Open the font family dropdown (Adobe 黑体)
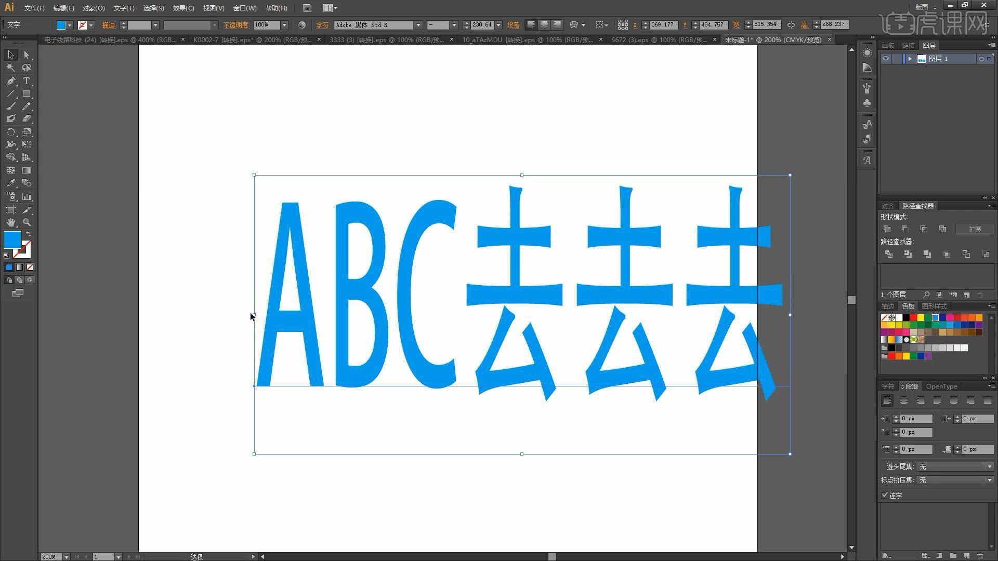This screenshot has height=561, width=998. (x=418, y=25)
